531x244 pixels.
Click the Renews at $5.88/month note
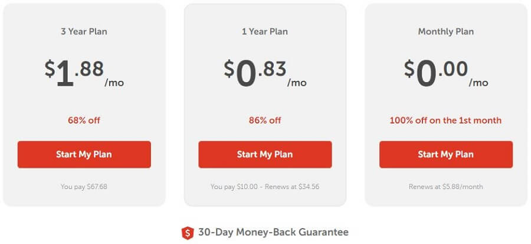coord(446,187)
